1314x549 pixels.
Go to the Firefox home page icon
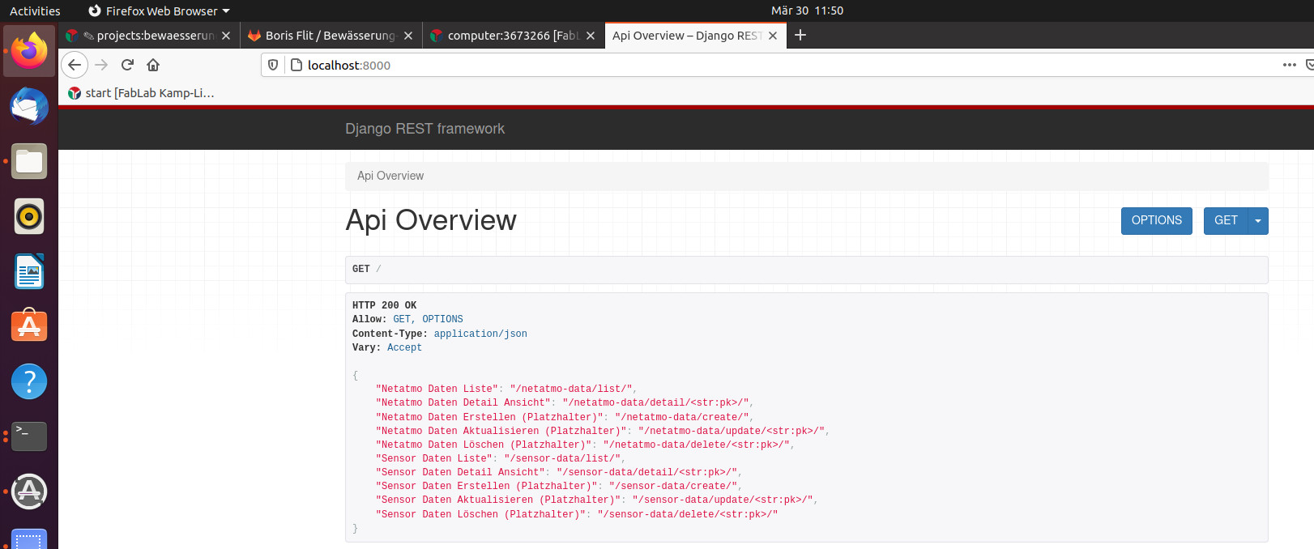click(x=153, y=65)
